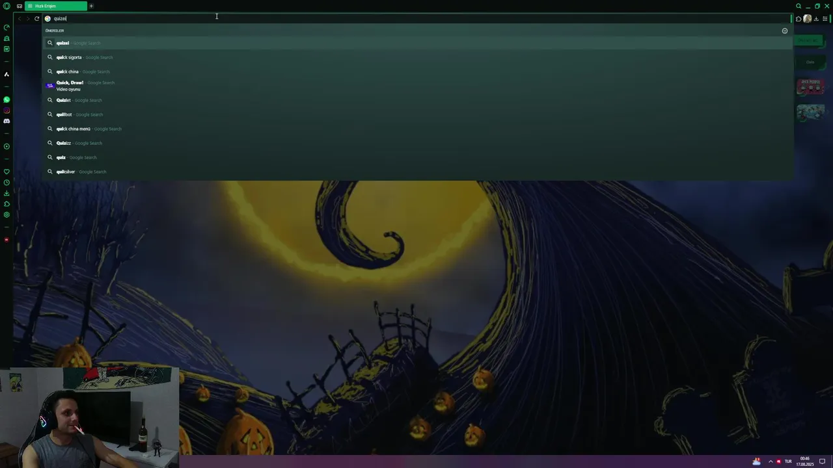Click the dimmed 'Oslo' button

(x=810, y=62)
